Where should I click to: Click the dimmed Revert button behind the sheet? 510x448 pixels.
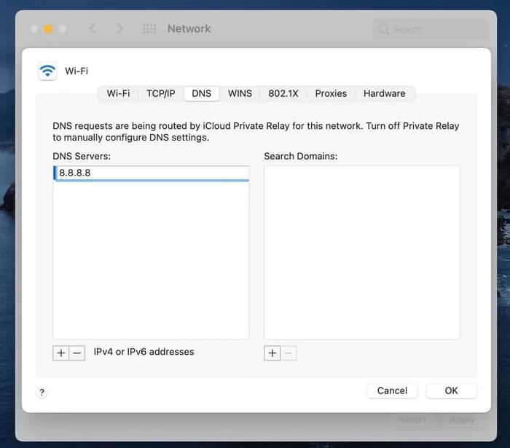[x=412, y=420]
